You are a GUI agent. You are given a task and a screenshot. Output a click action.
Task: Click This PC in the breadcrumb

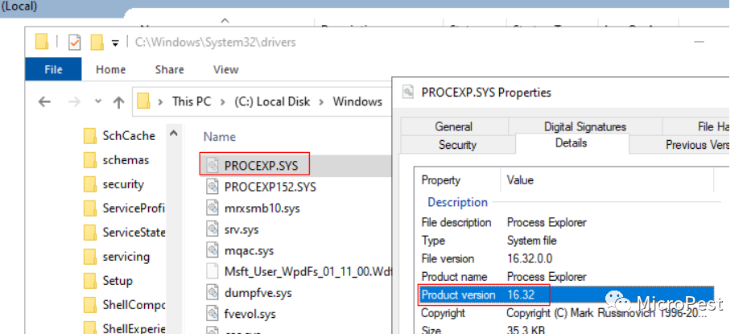192,101
